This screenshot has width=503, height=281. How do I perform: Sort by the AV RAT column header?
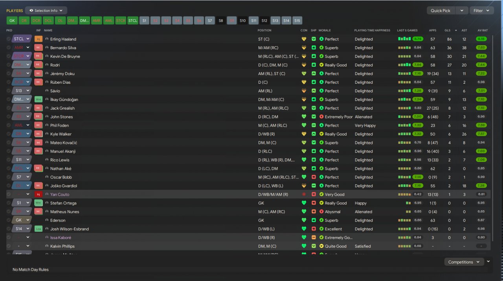[483, 30]
